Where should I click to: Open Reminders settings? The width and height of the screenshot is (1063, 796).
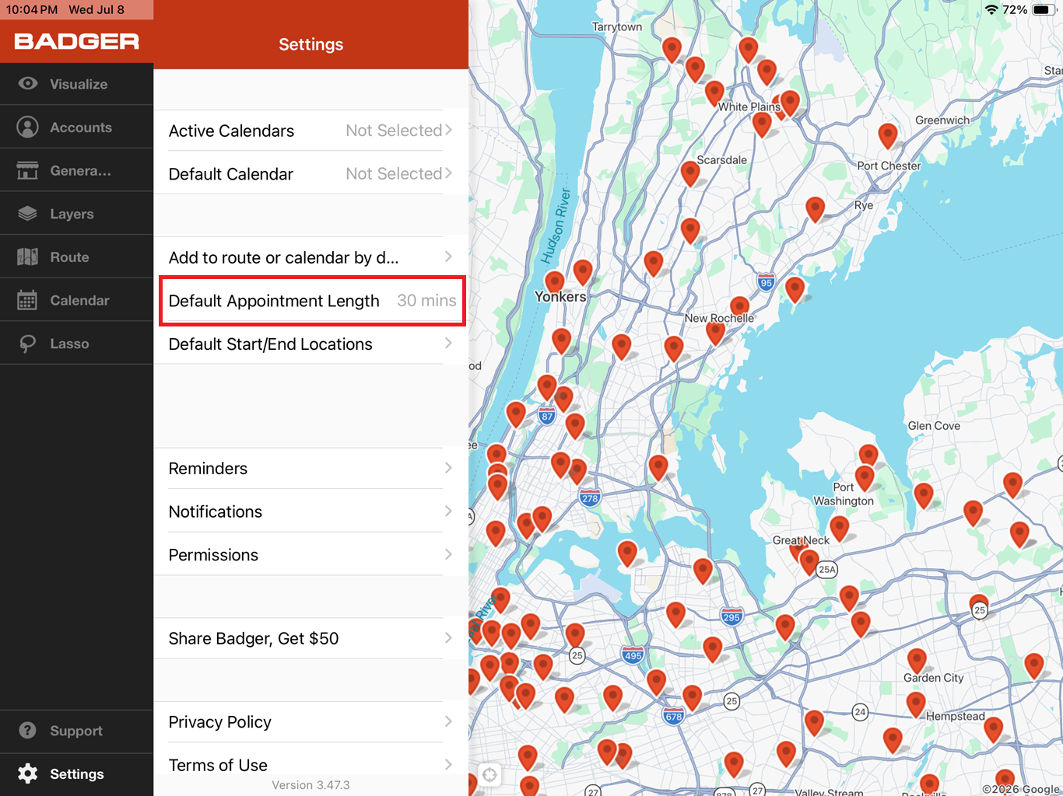[x=311, y=469]
